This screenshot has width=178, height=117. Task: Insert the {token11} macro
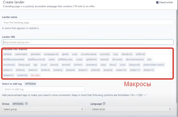click(x=135, y=70)
